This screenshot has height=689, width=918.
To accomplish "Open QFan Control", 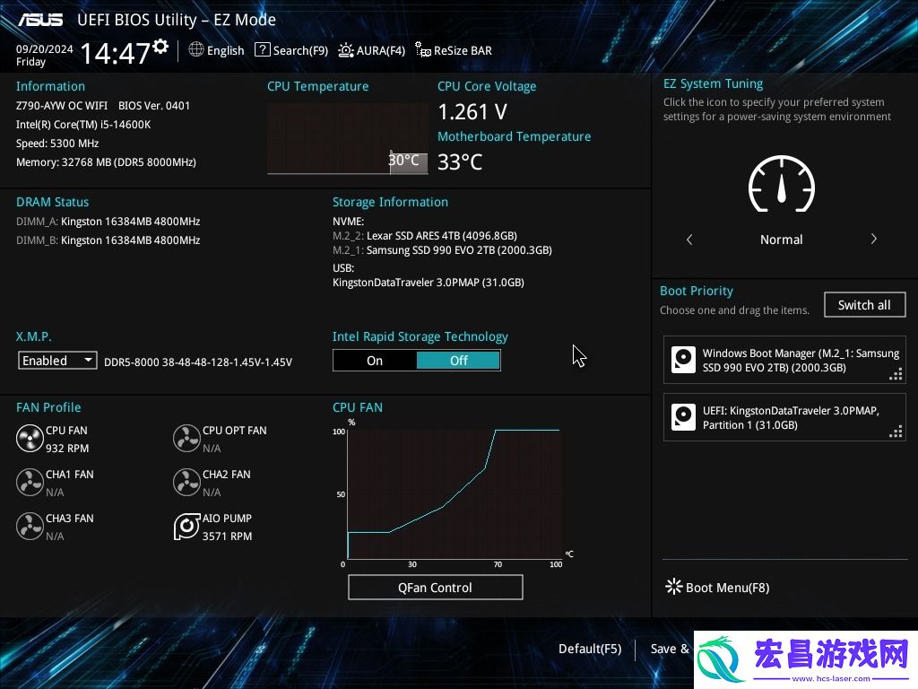I will pos(435,587).
